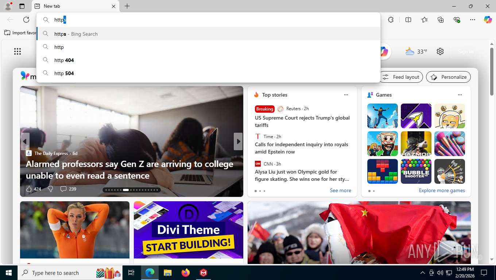The height and width of the screenshot is (280, 496).
Task: Select the http suggestion
Action: click(209, 47)
